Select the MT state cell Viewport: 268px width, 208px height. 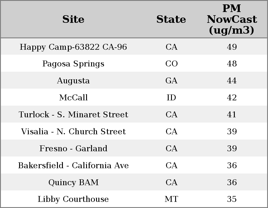coord(171,199)
